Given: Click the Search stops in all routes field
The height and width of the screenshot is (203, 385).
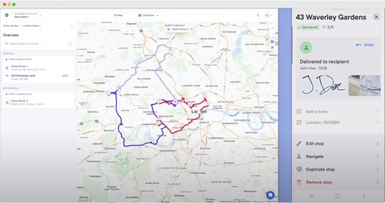Looking at the screenshot, I should click(38, 44).
